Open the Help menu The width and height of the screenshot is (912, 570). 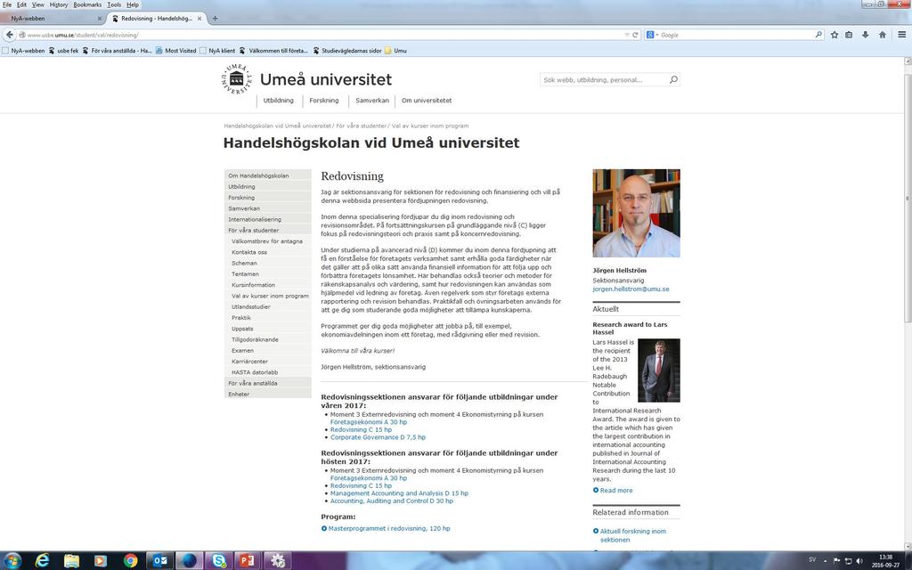coord(133,4)
